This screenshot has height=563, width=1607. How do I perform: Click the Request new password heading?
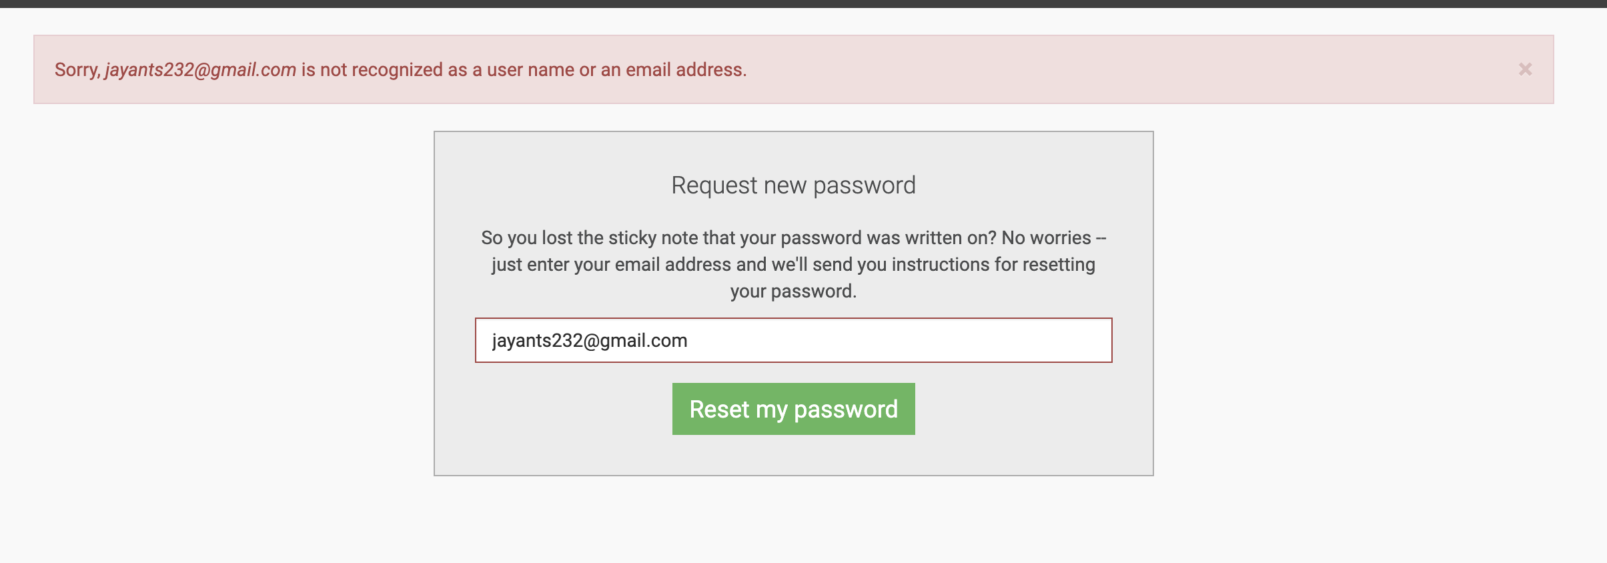(793, 185)
